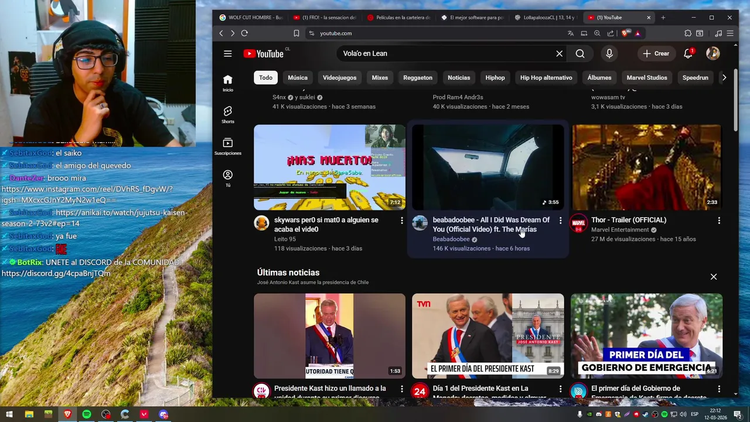Clear the search text with the X icon
The height and width of the screenshot is (422, 750).
[x=559, y=53]
